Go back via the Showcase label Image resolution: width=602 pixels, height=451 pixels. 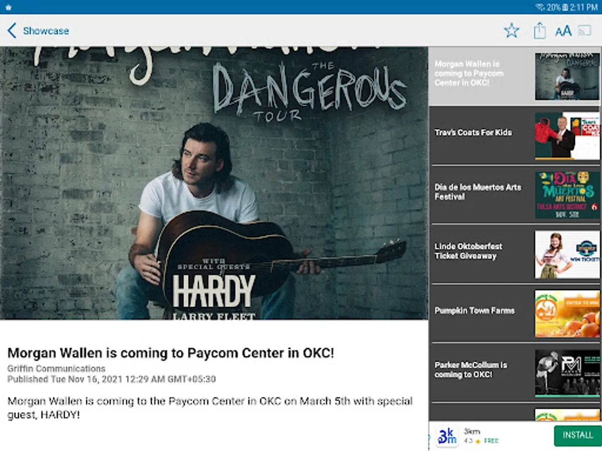tap(46, 31)
